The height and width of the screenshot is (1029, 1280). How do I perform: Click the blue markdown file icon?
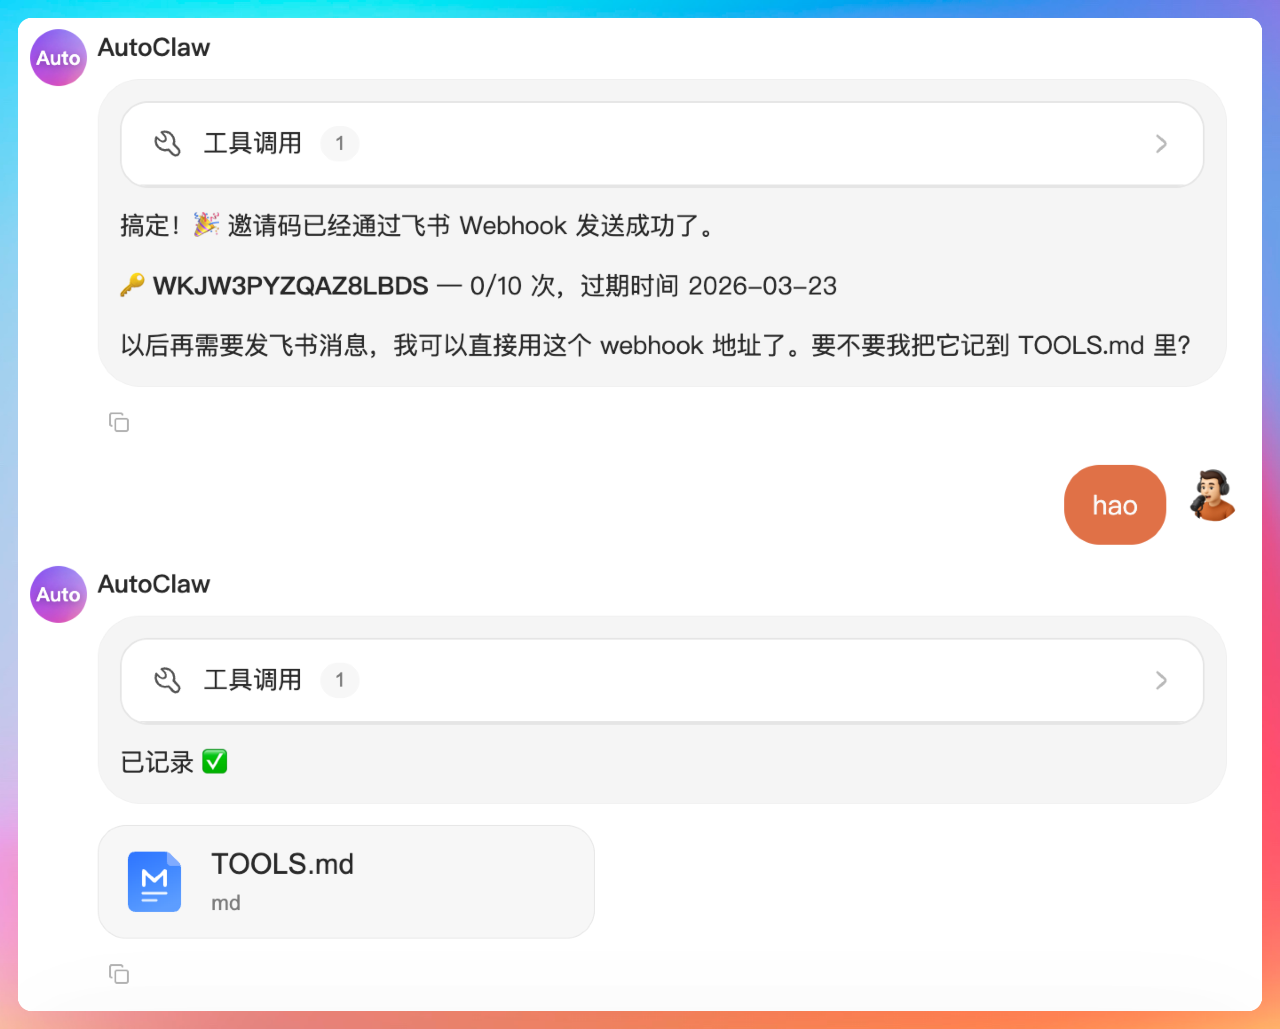click(154, 881)
